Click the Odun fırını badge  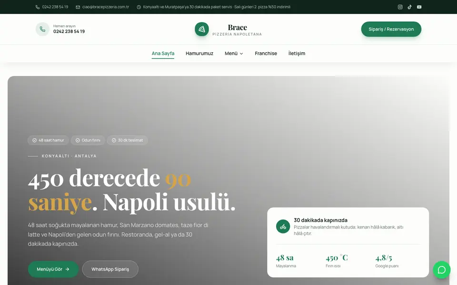[x=88, y=140]
